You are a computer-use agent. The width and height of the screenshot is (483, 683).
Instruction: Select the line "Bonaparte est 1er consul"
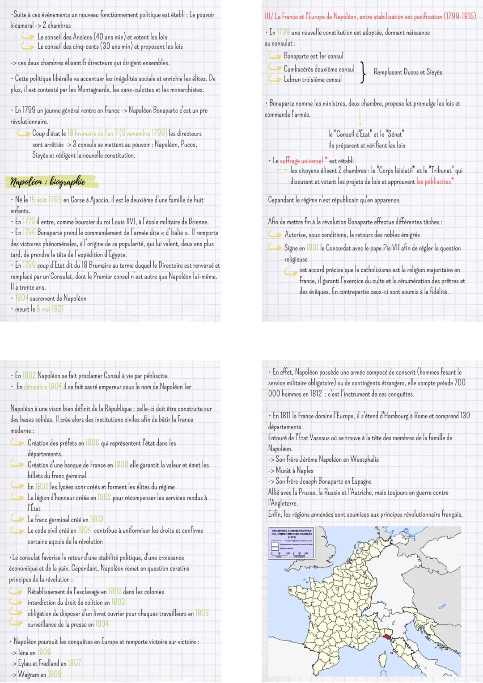pos(314,56)
